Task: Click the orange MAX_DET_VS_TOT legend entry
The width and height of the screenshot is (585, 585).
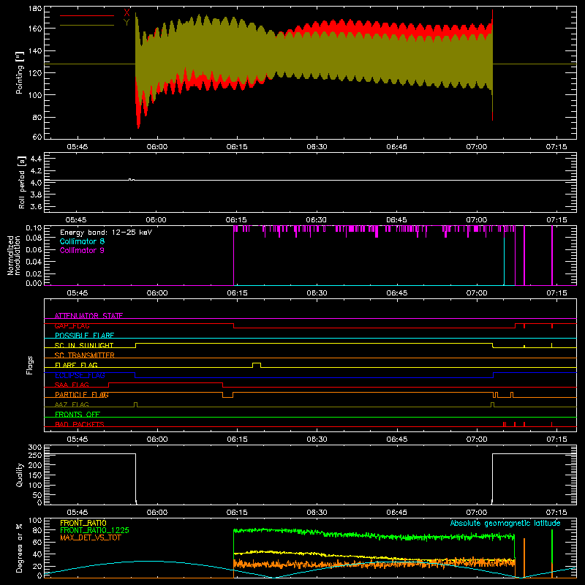Action: click(x=90, y=537)
